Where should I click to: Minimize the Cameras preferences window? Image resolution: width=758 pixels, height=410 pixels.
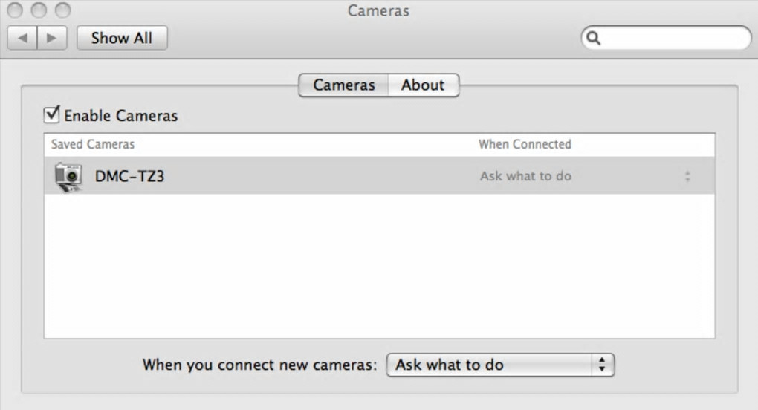39,10
